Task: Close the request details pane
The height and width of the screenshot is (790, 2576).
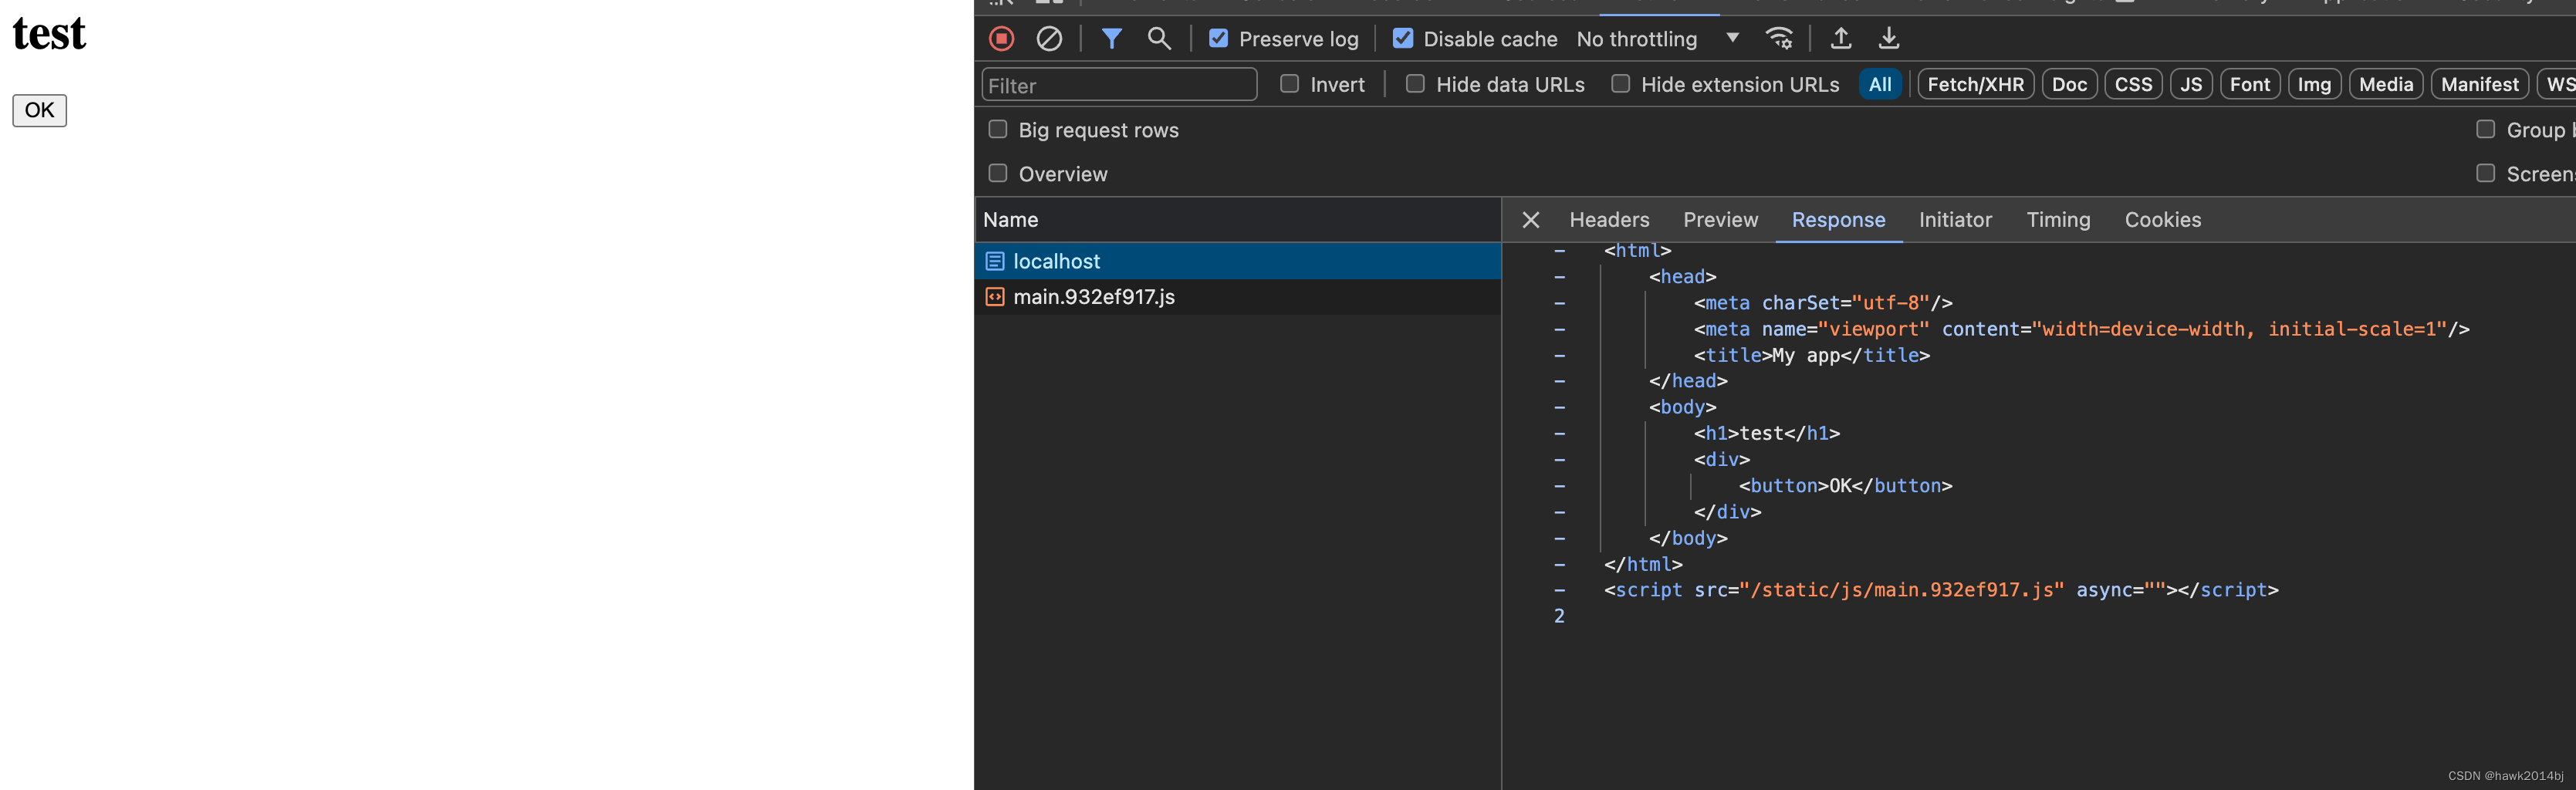Action: 1530,220
